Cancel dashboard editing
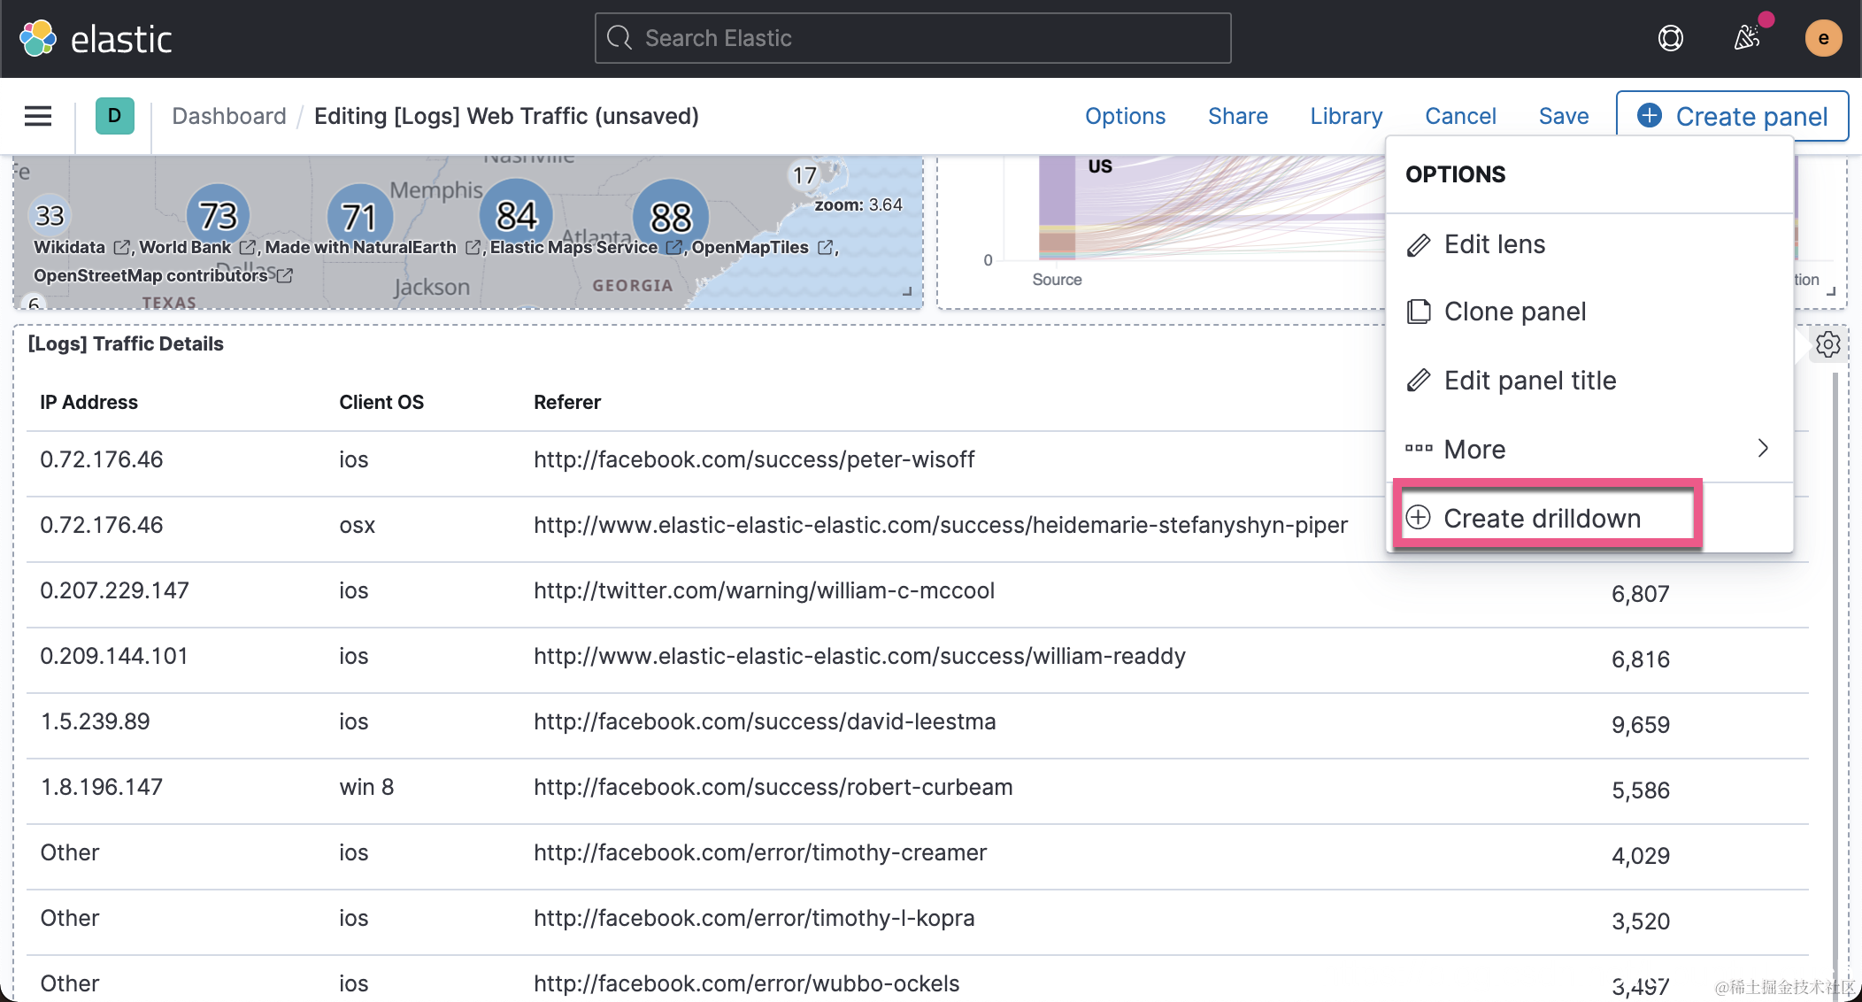 click(x=1460, y=116)
